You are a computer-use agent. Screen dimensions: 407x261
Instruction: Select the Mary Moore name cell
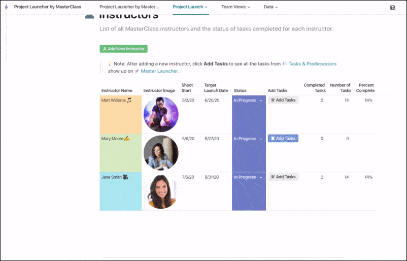point(121,153)
